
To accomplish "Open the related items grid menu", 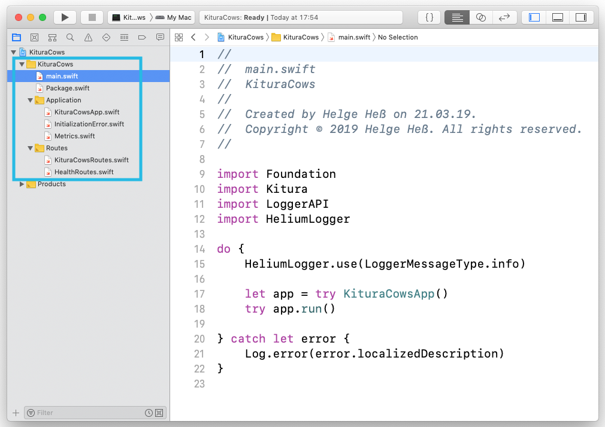I will click(179, 37).
